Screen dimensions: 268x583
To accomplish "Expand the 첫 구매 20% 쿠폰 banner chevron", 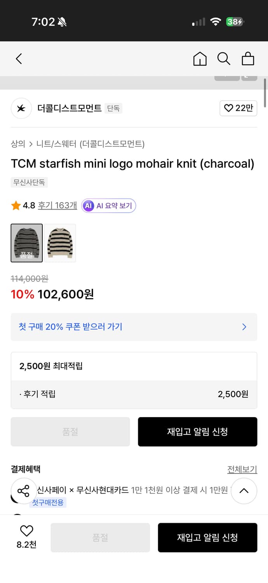I will tap(244, 327).
